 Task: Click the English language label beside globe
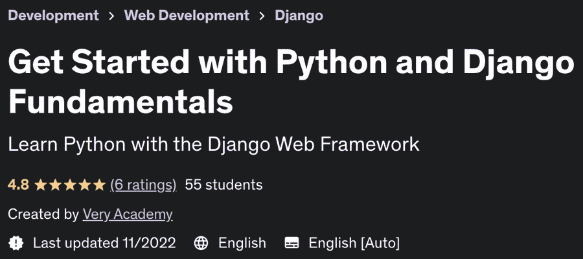coord(242,243)
